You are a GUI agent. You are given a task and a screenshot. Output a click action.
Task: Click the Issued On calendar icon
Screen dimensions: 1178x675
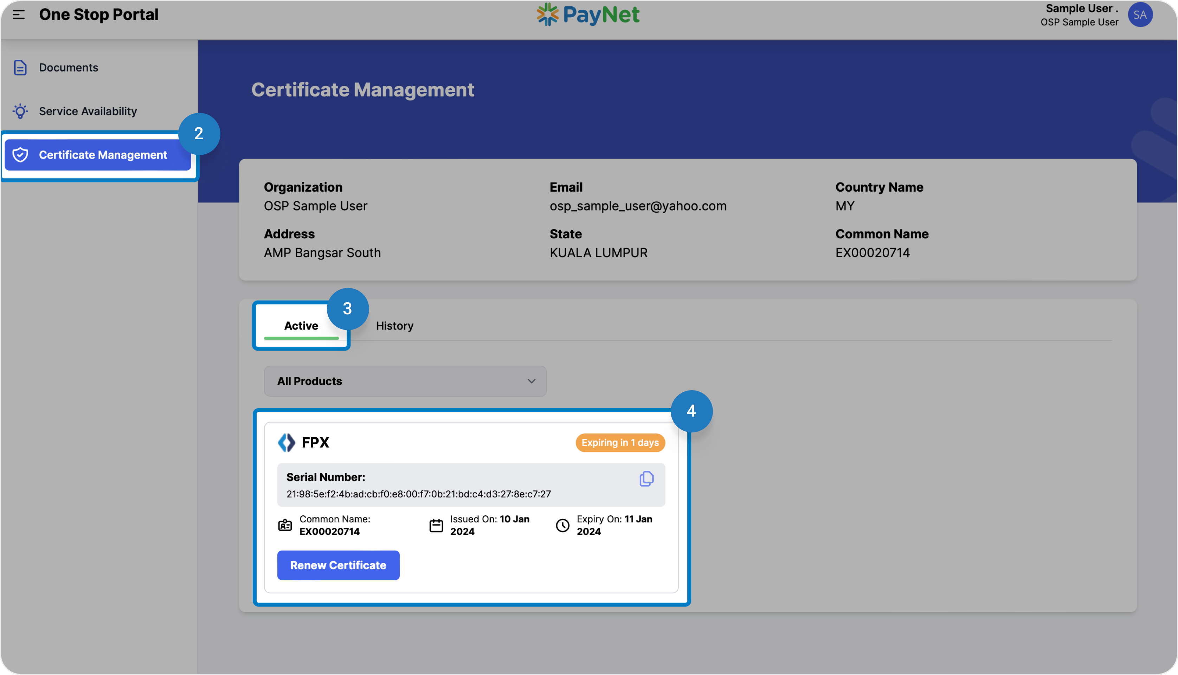point(436,525)
